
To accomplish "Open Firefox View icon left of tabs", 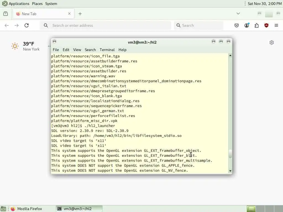I will [x=6, y=14].
